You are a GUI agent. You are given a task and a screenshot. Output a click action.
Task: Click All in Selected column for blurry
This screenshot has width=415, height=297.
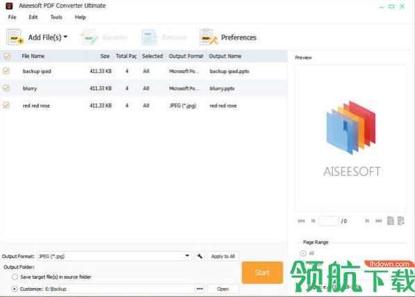pyautogui.click(x=146, y=88)
